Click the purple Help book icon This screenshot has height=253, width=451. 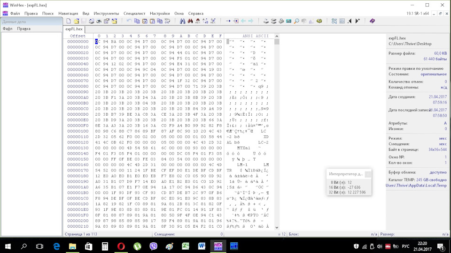tap(373, 21)
